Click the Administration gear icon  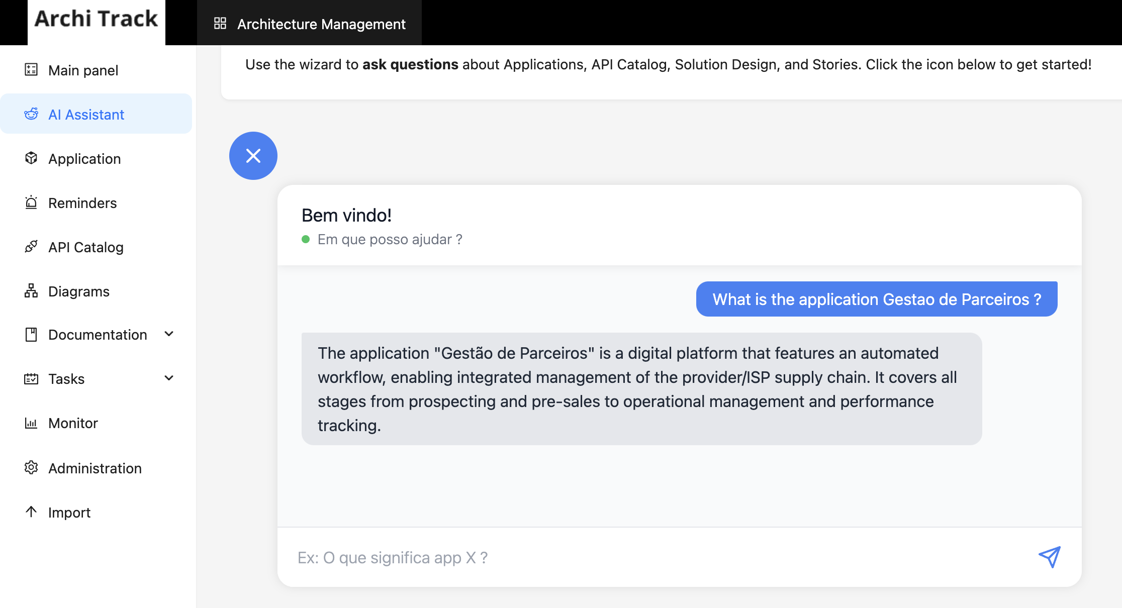31,468
